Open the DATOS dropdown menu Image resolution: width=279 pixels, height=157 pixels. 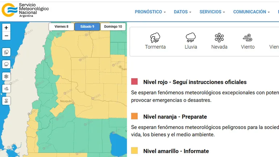tap(183, 12)
